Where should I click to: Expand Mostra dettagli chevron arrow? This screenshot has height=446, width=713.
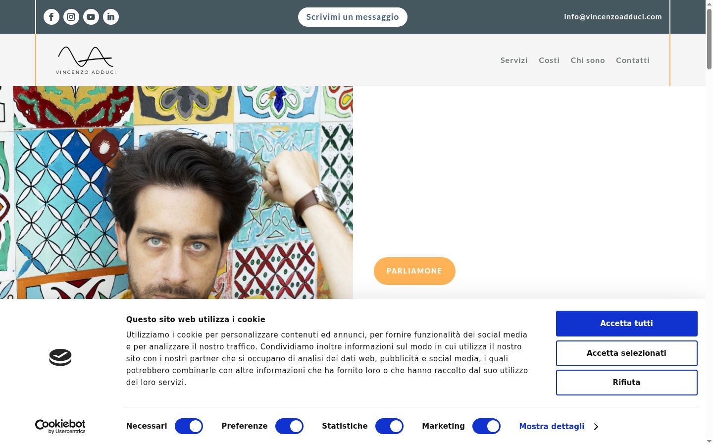(x=596, y=427)
